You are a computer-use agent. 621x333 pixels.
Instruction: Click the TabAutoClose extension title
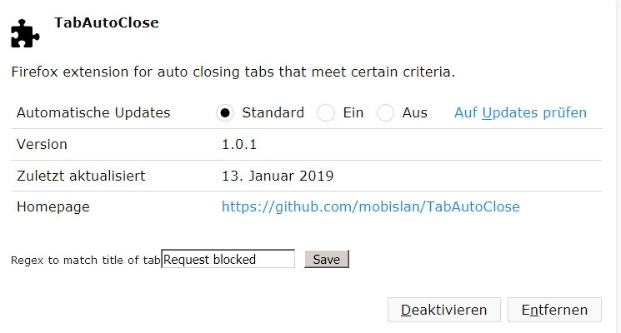pos(106,22)
